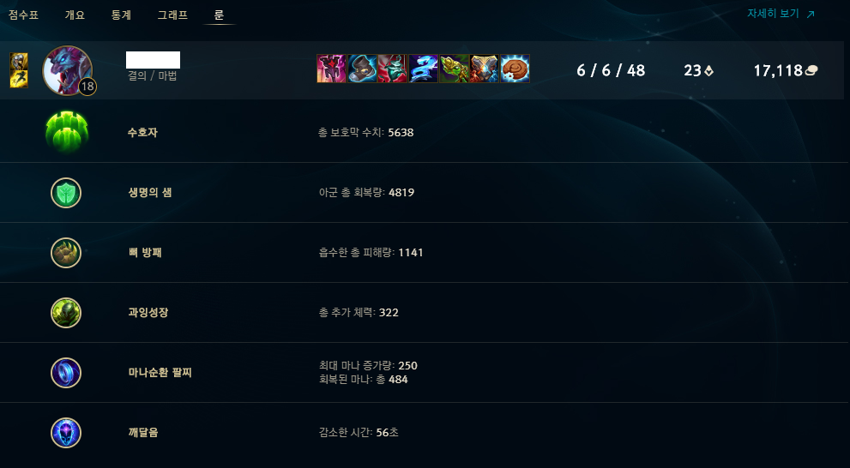The image size is (850, 468).
Task: Select the Transcendence (깨달음) rune icon
Action: click(x=66, y=434)
